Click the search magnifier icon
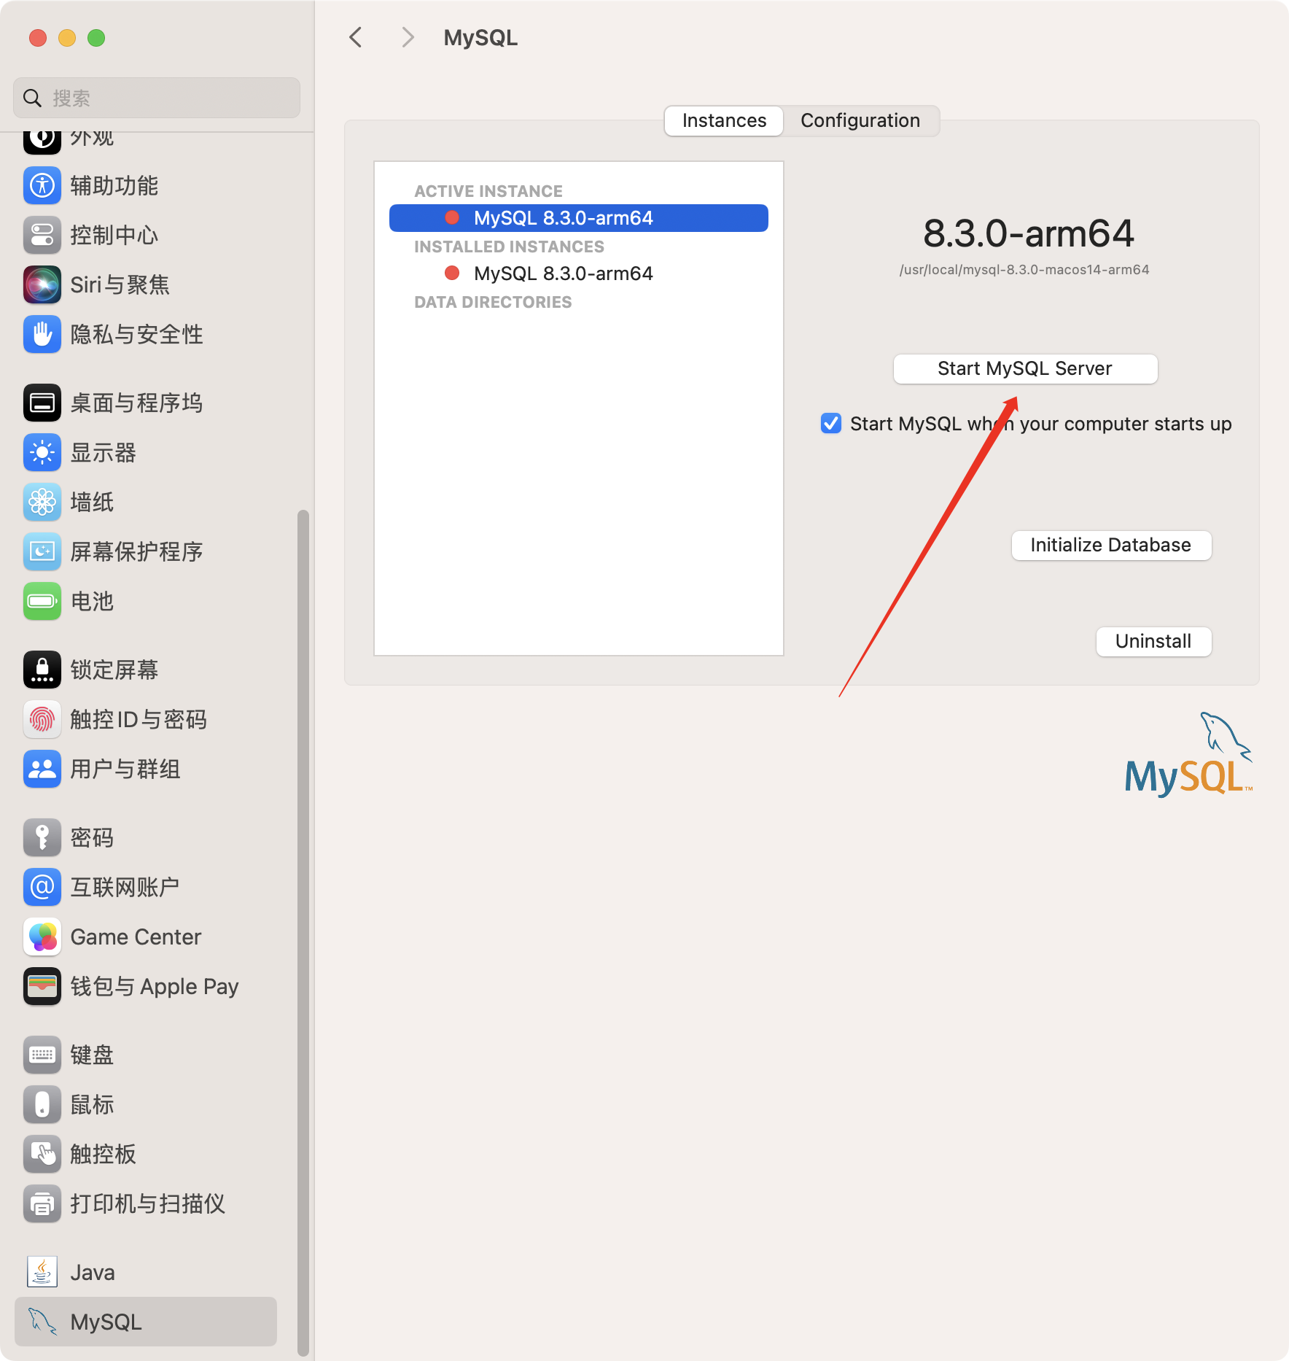 click(32, 98)
